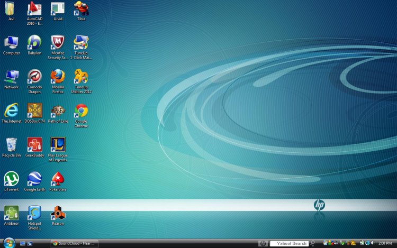Click the colorful four-square tray icon
This screenshot has height=248, width=397.
coord(331,243)
